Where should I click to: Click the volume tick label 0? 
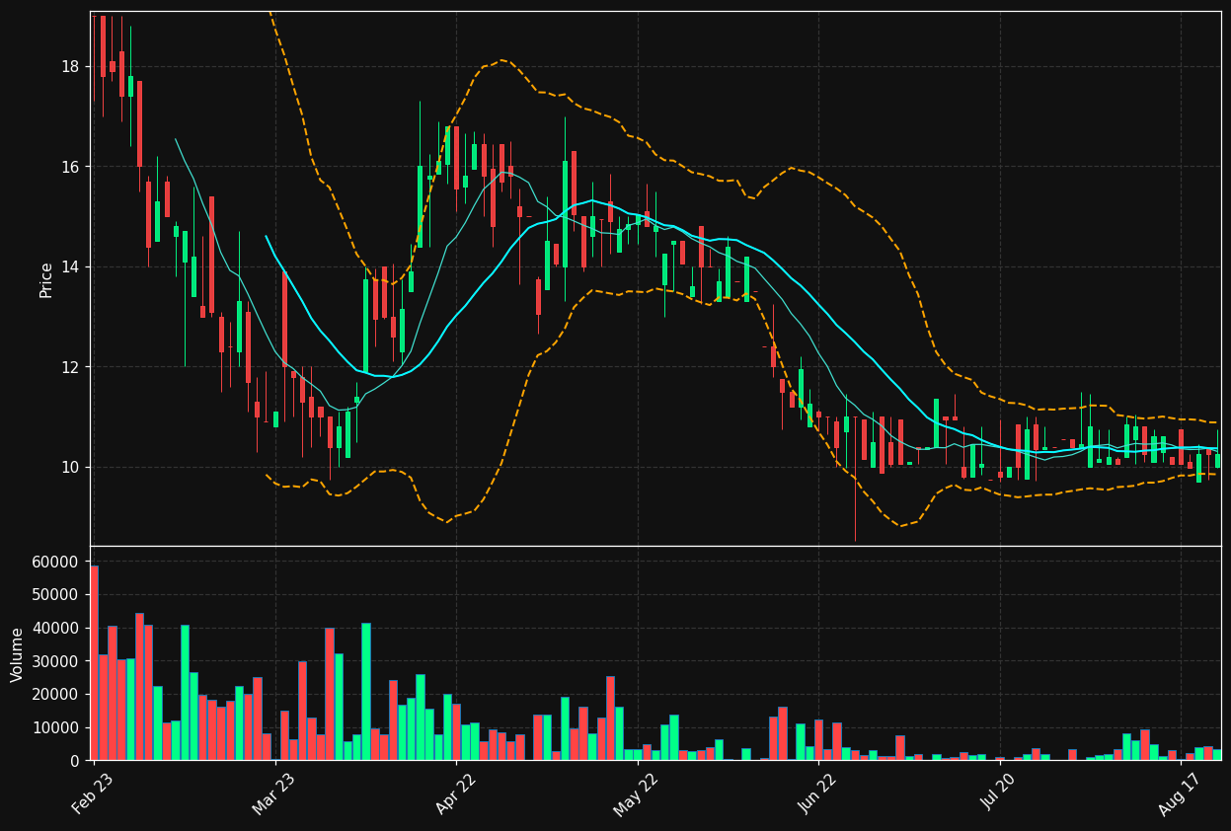tap(75, 761)
